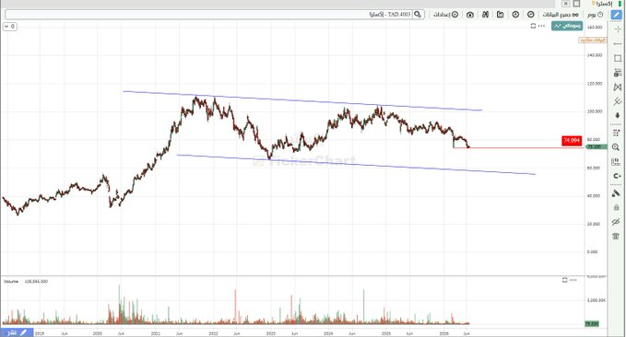Click the circled gauge toolbar icon
The image size is (626, 337).
[x=531, y=15]
